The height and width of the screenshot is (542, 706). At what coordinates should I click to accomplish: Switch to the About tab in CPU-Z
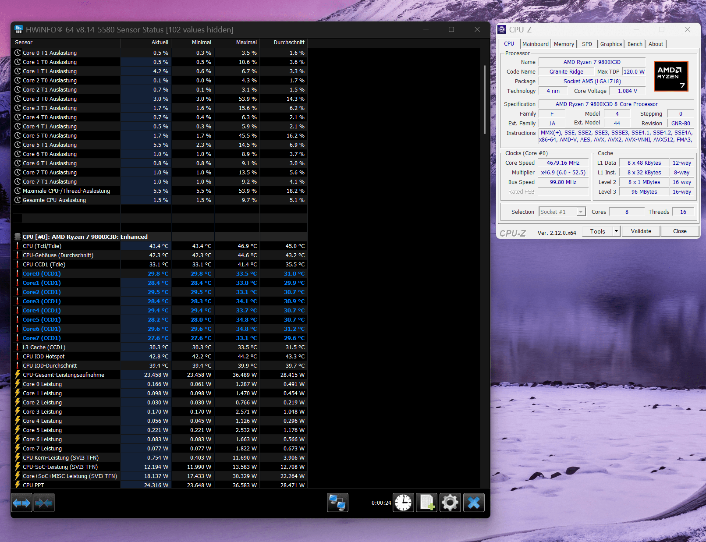pyautogui.click(x=656, y=44)
